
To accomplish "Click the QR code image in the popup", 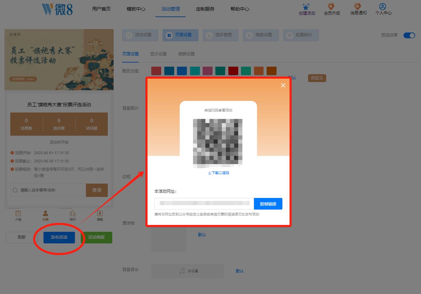I will 218,143.
